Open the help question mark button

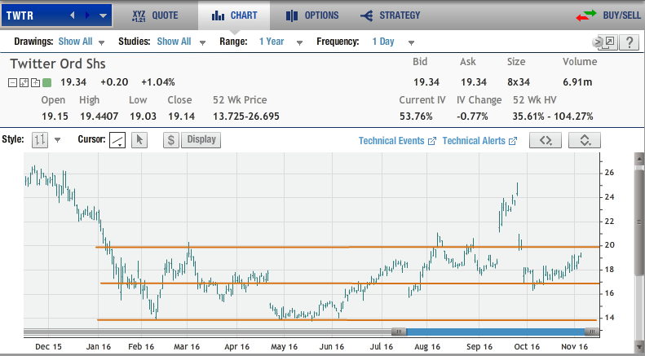point(630,42)
